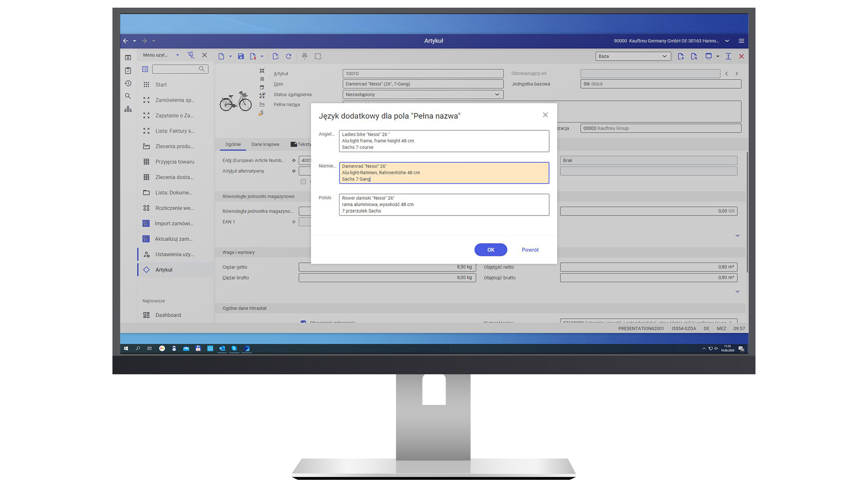
Task: Click the edit view toolbar icon
Action: (318, 56)
